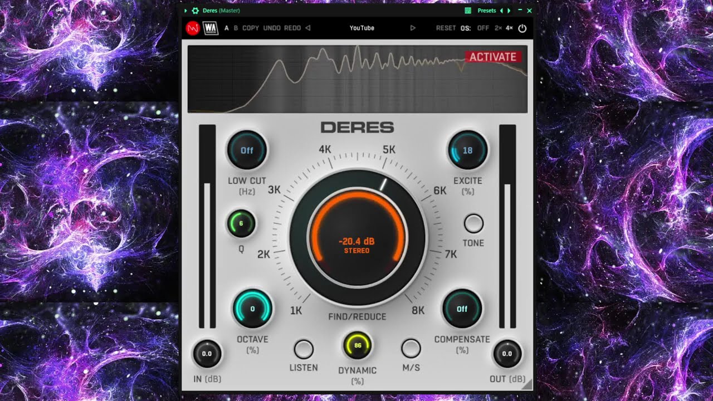Click the OUT (dB) gain knob
The width and height of the screenshot is (713, 401).
[x=507, y=354]
